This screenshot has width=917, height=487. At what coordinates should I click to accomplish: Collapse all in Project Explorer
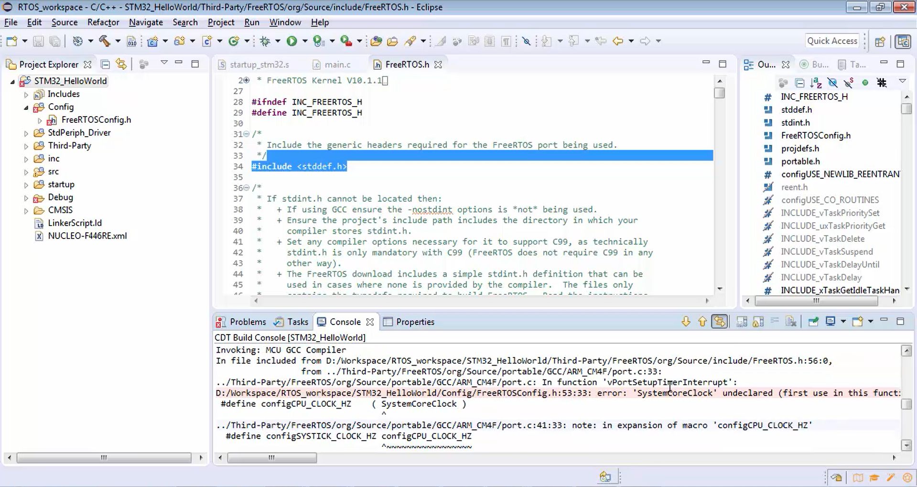coord(106,64)
